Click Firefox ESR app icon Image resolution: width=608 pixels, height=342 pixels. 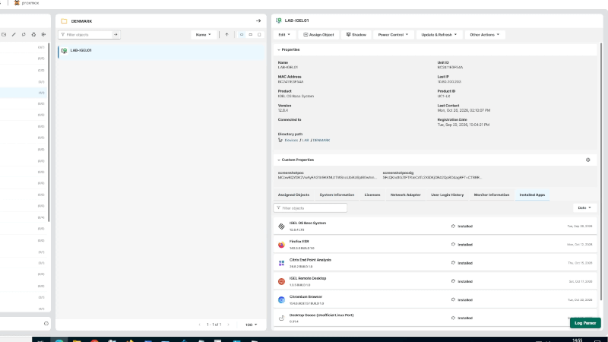point(281,245)
